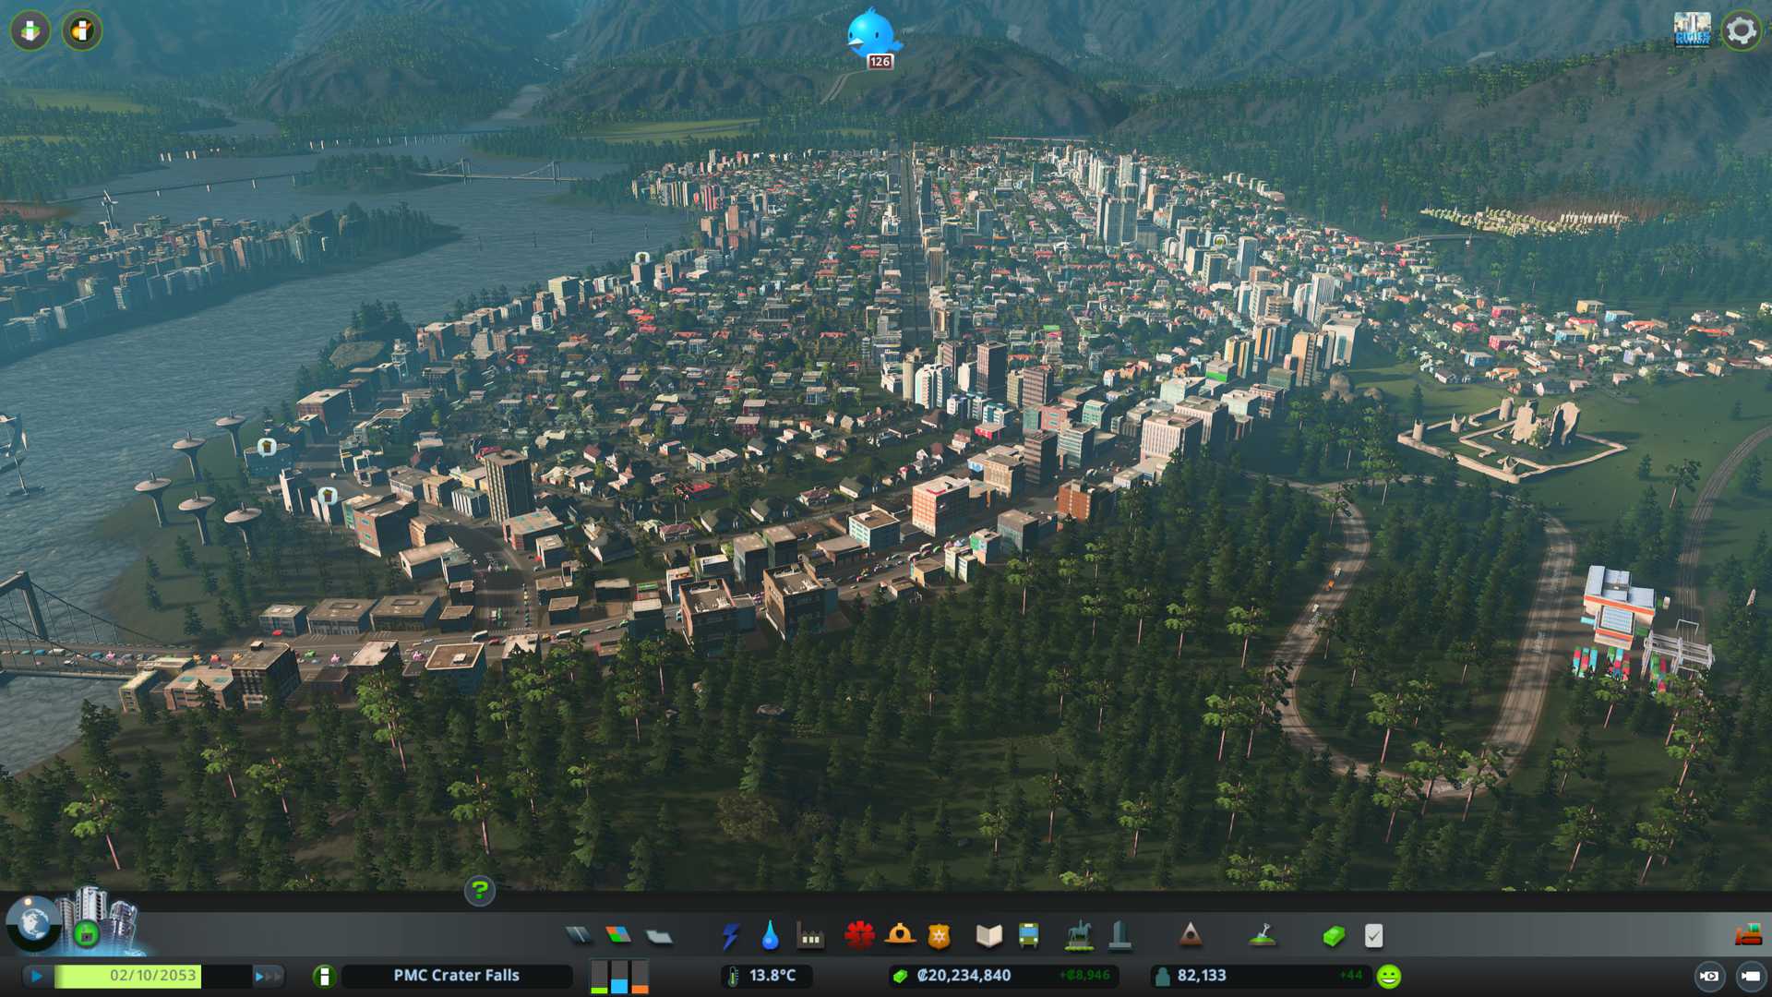The height and width of the screenshot is (997, 1772).
Task: Open the Public Transport menu
Action: 1028,936
